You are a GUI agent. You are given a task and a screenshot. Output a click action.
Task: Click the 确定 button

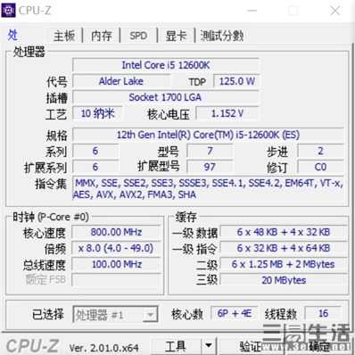[320, 346]
